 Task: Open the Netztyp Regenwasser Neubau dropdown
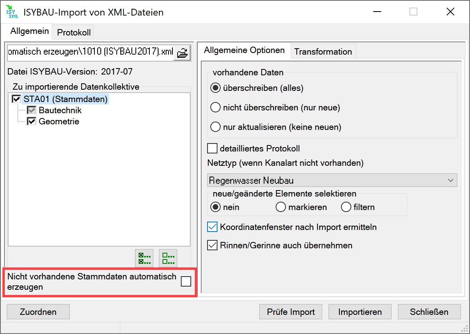click(332, 181)
